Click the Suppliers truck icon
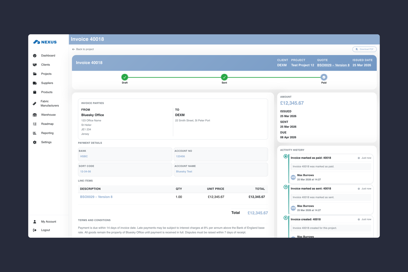 (x=35, y=83)
